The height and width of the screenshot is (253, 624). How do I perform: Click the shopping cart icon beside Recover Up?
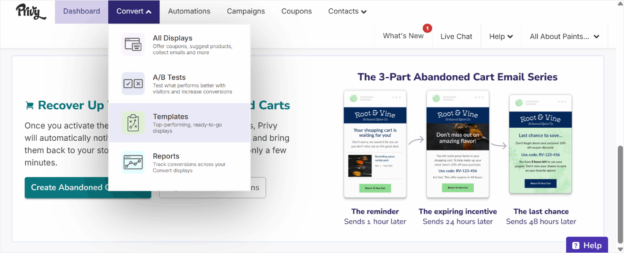pos(29,105)
